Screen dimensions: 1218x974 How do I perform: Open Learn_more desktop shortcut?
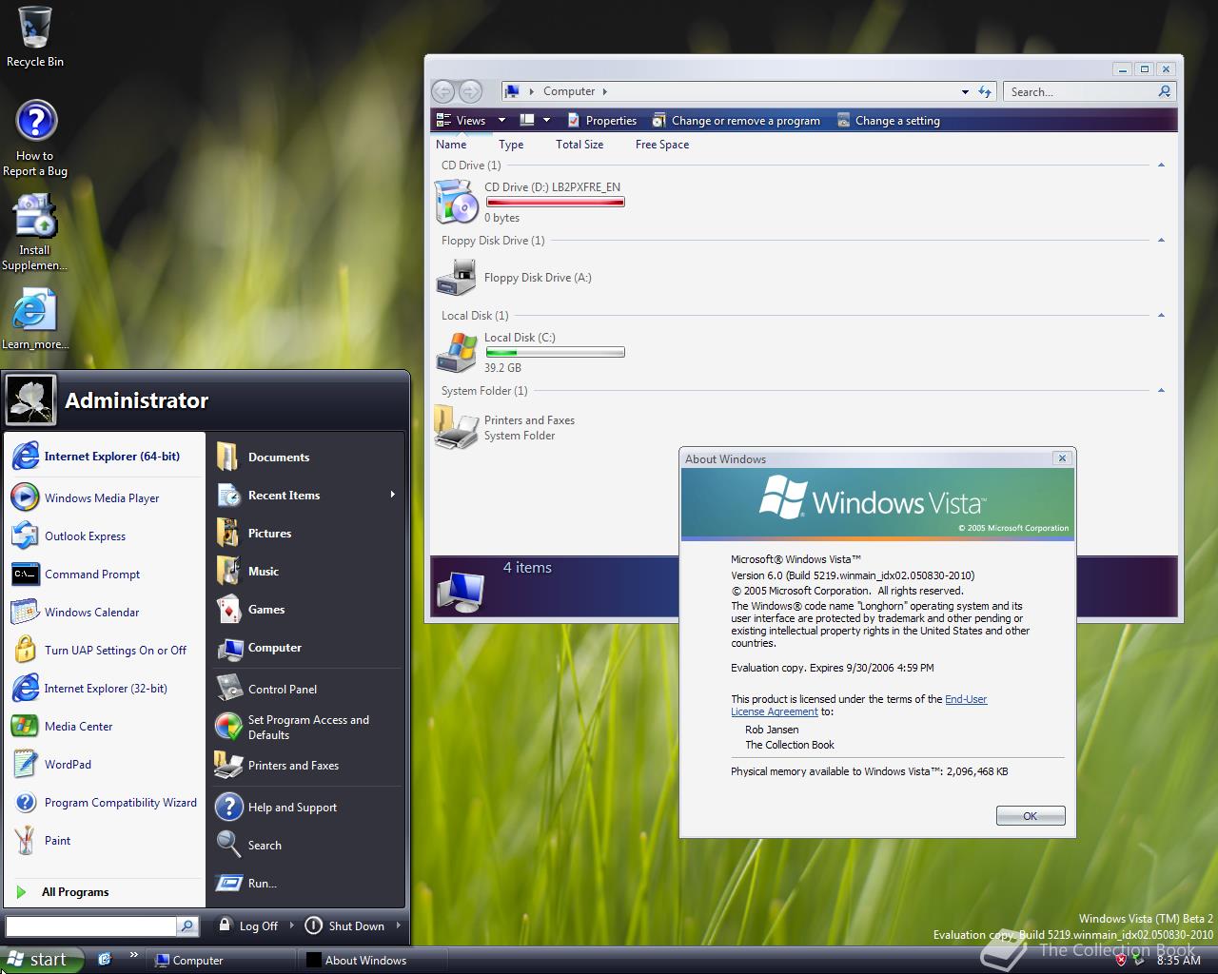click(35, 320)
